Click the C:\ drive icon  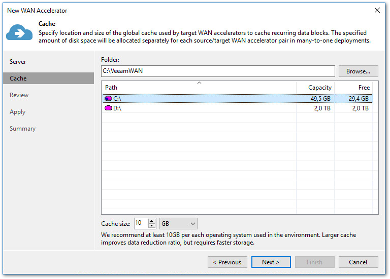(108, 98)
